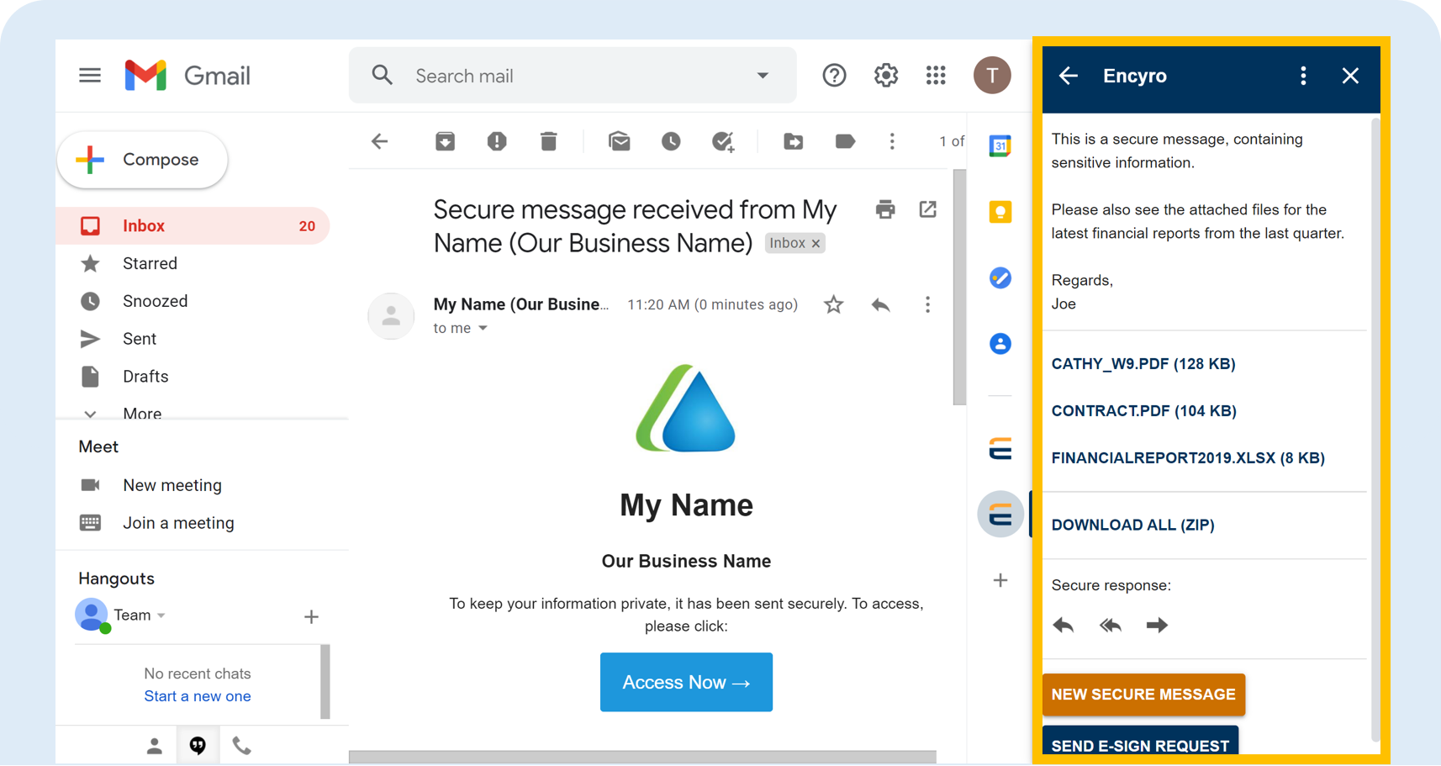Delete the email with trash icon
This screenshot has height=766, width=1441.
point(549,141)
